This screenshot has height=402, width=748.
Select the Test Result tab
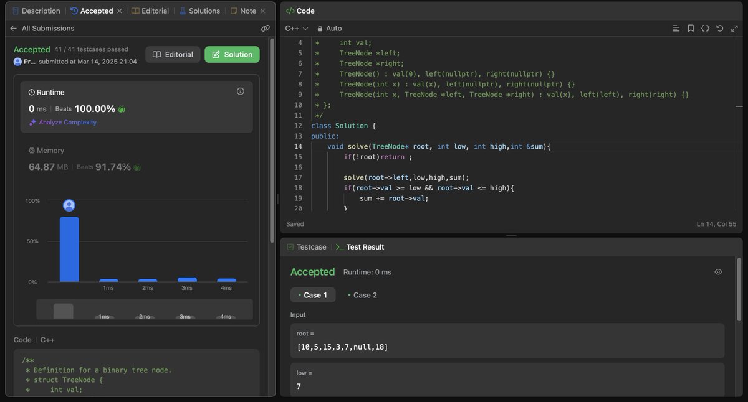[x=360, y=247]
